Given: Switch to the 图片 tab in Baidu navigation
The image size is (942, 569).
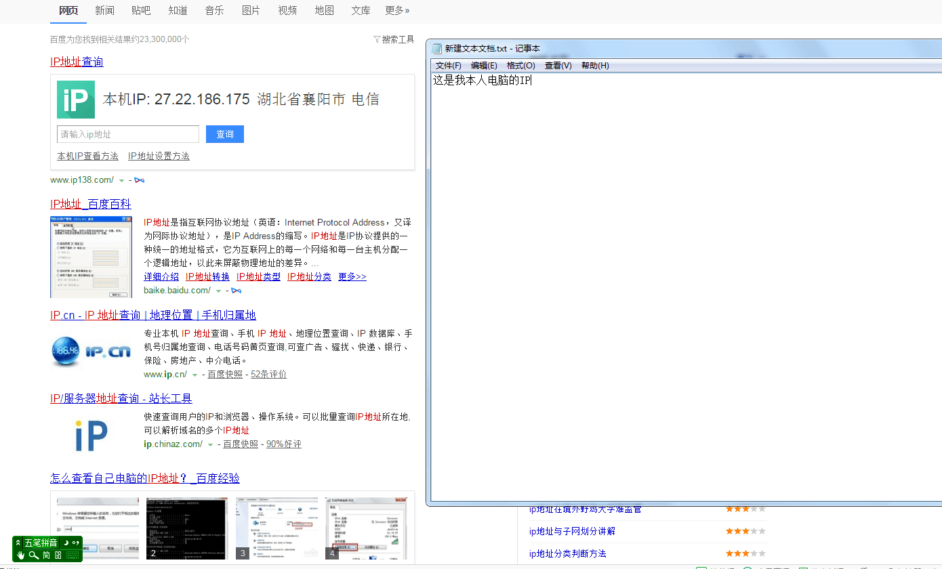Looking at the screenshot, I should [251, 10].
